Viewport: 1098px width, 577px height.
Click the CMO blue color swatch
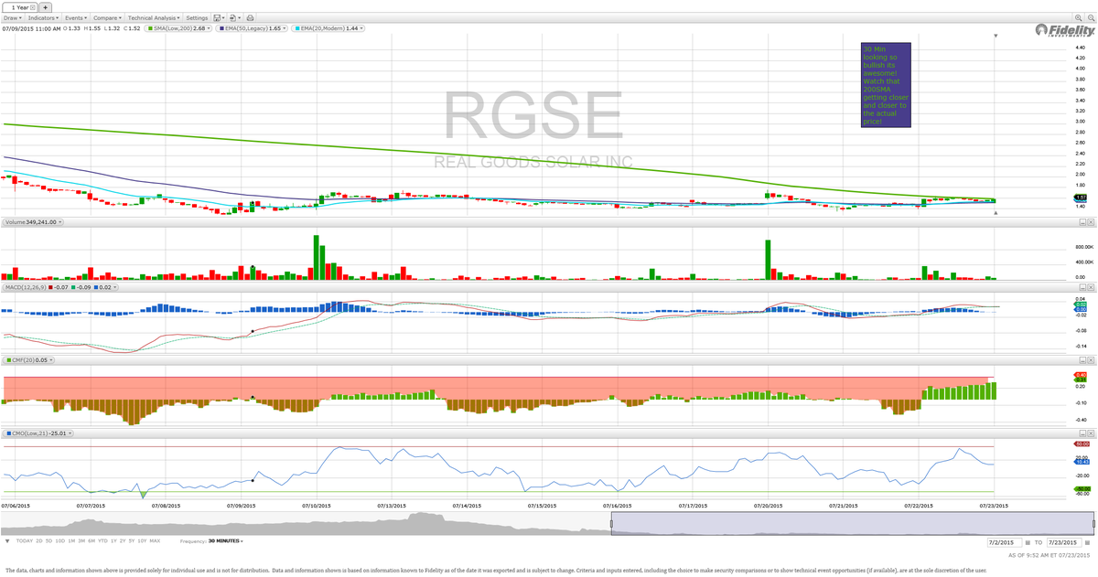(x=7, y=433)
